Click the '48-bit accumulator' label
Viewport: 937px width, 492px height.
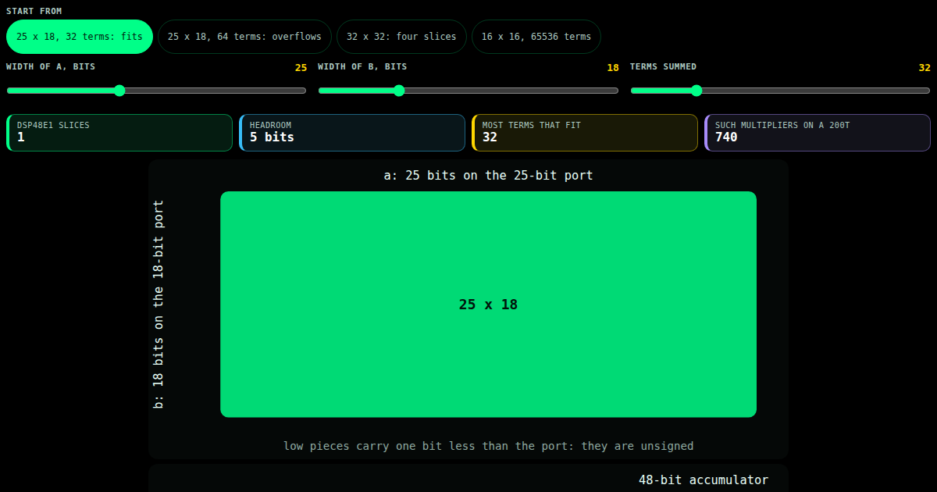tap(704, 480)
